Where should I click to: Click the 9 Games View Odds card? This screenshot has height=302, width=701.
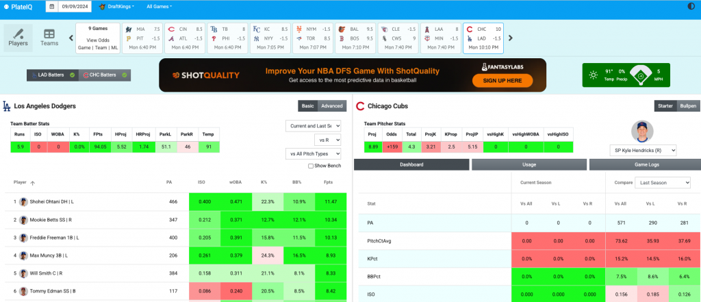[x=98, y=38]
